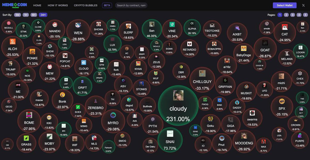
Task: Go to page 5
Action: click(x=306, y=15)
